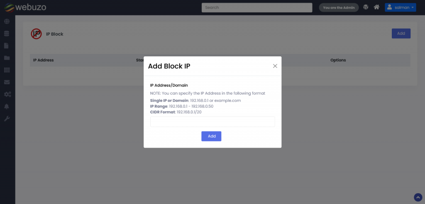Go to home via house icon
This screenshot has width=425, height=204.
(376, 7)
